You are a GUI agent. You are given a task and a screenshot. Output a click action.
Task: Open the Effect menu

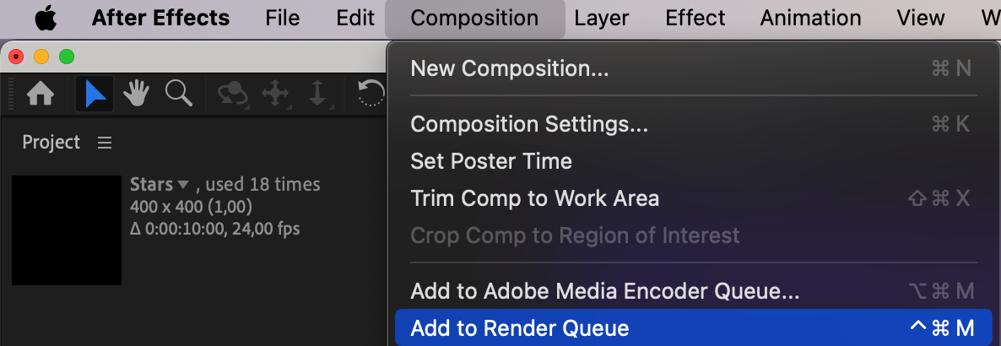point(695,18)
